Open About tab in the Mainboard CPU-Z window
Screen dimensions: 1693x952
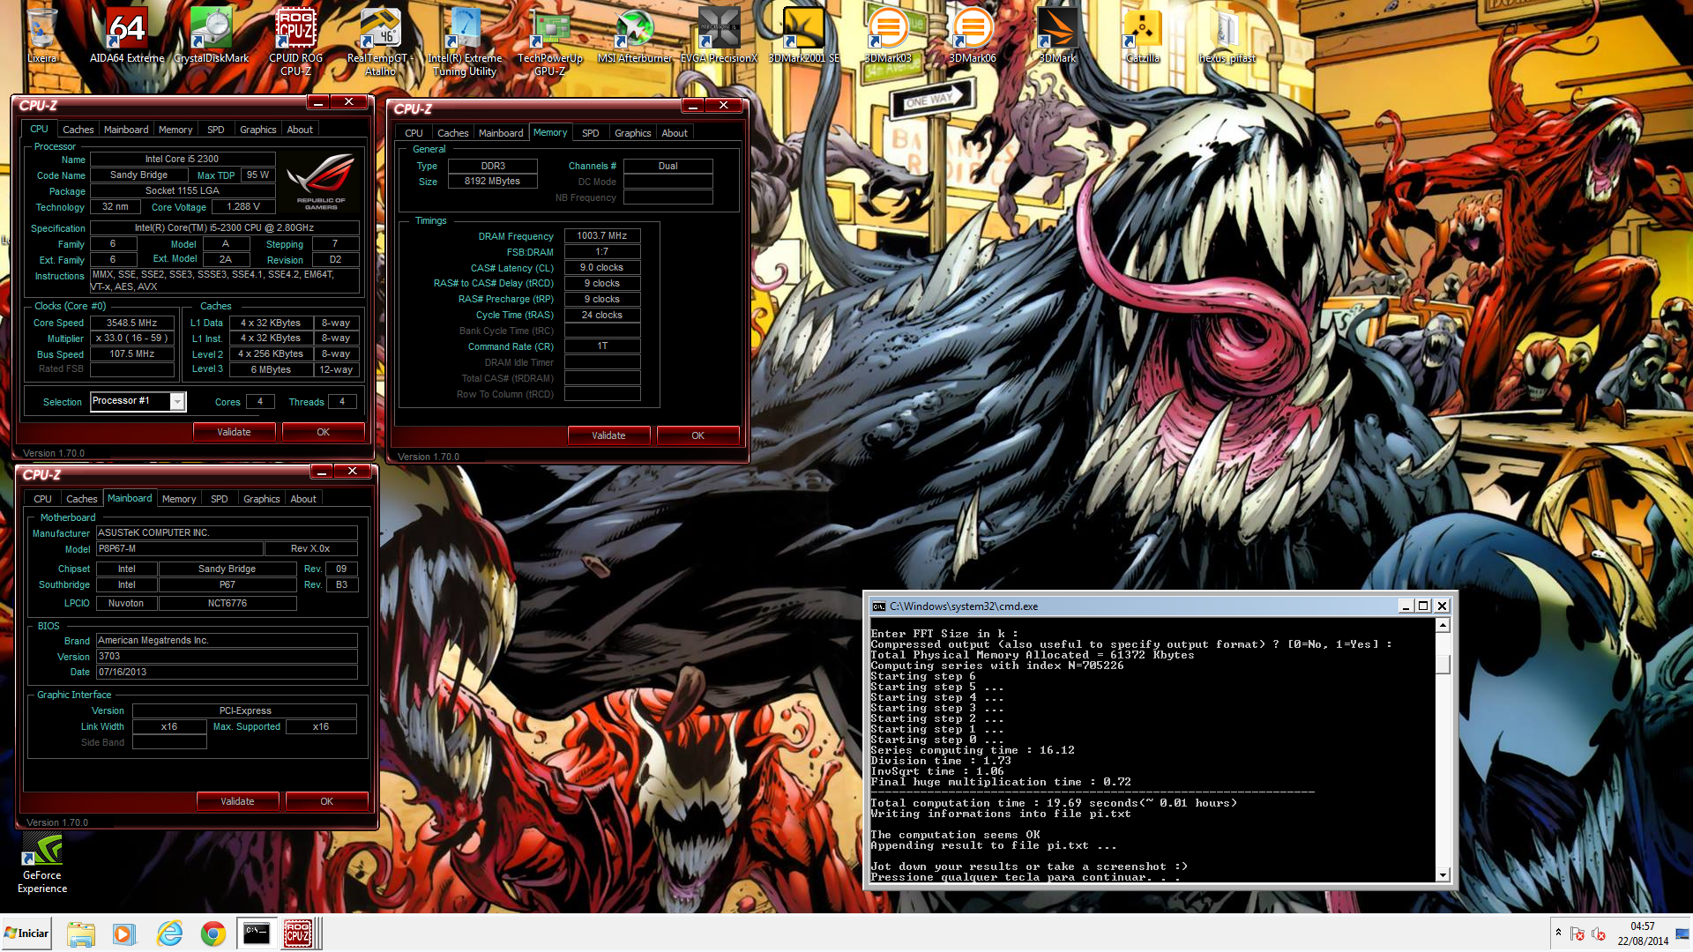click(303, 499)
